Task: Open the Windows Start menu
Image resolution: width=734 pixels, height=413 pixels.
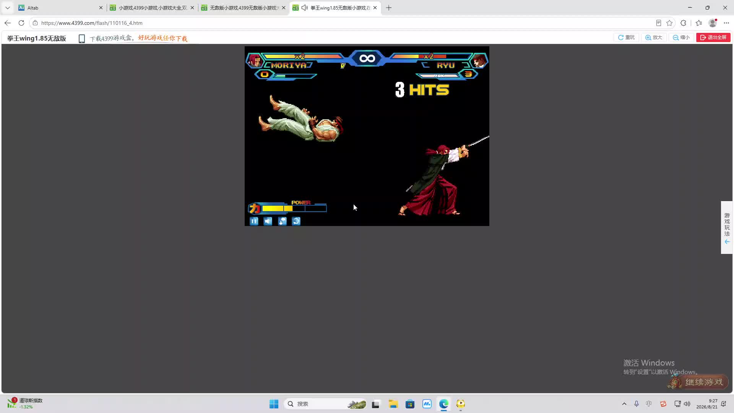Action: 274,404
